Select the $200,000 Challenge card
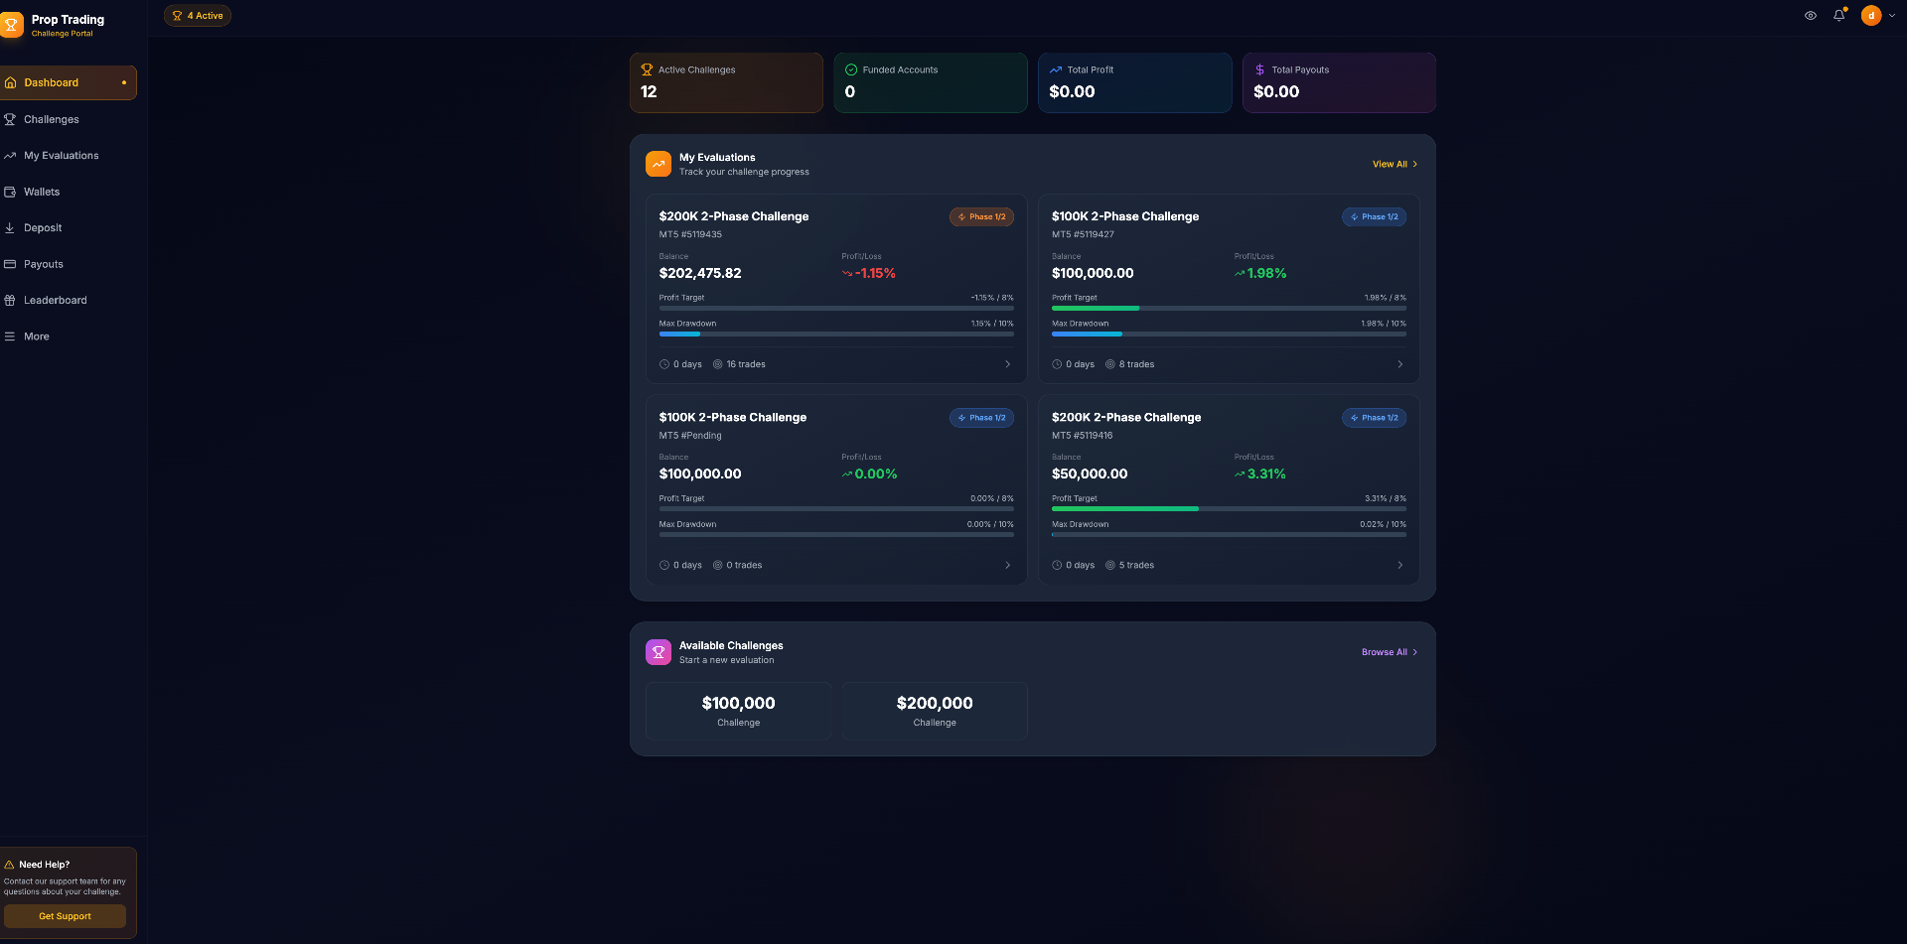1907x944 pixels. tap(934, 711)
